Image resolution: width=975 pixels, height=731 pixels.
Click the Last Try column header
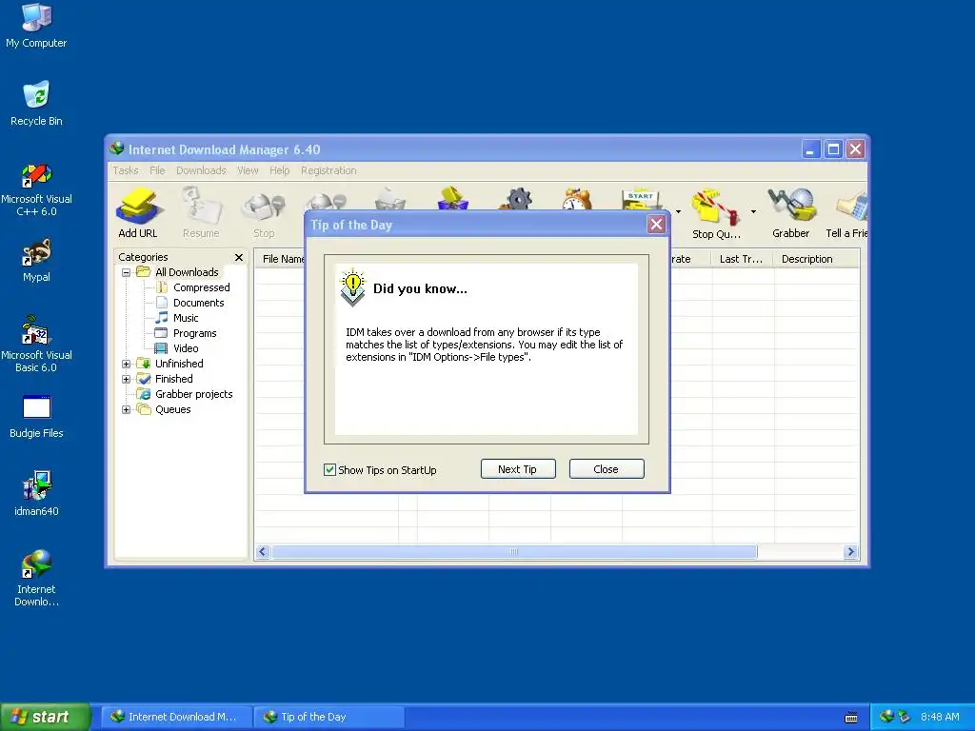tap(742, 259)
